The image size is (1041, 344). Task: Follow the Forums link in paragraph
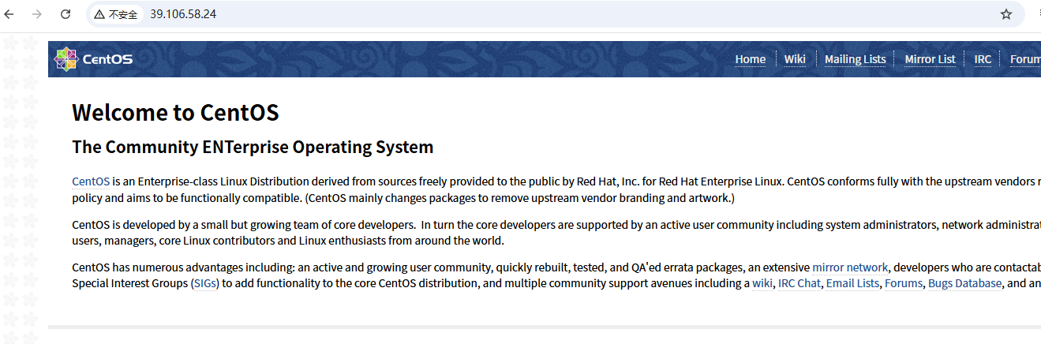pos(904,283)
